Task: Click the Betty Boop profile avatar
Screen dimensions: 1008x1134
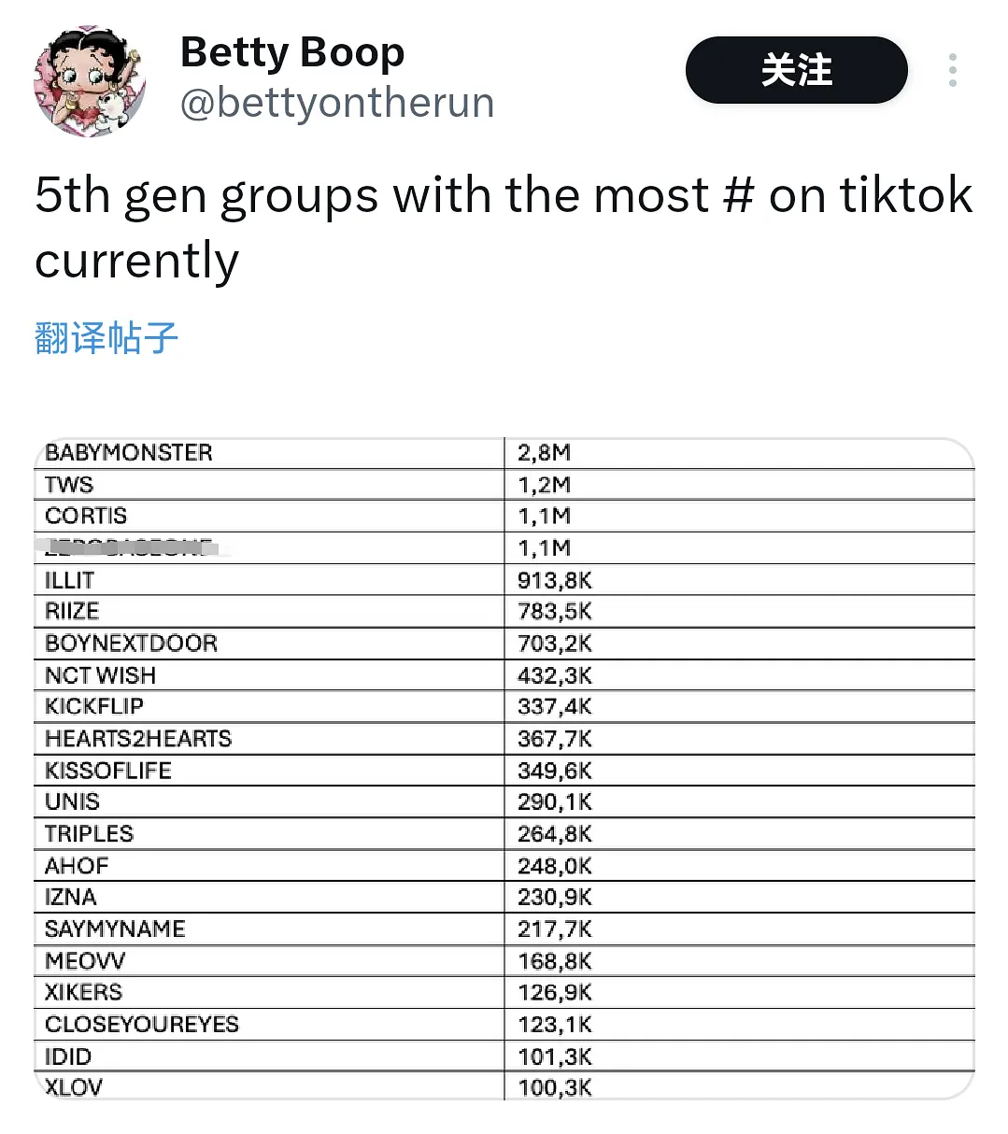Action: pos(90,81)
